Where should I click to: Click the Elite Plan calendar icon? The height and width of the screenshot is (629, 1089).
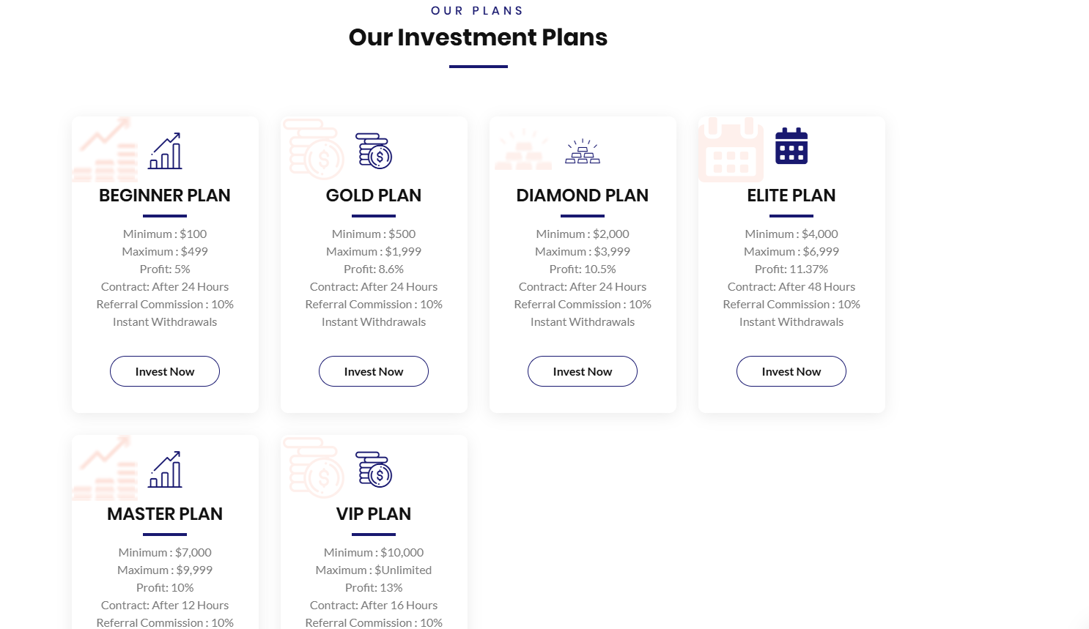coord(791,146)
